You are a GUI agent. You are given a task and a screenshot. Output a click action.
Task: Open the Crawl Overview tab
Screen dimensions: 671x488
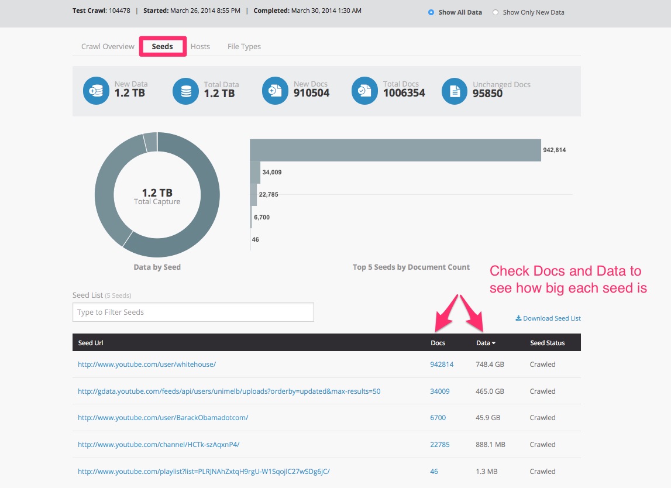[108, 46]
